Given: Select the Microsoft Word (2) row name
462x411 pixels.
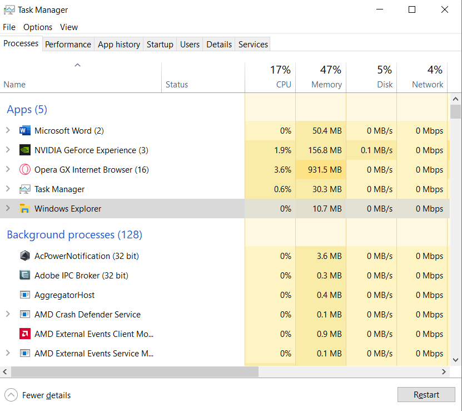Looking at the screenshot, I should pos(69,131).
